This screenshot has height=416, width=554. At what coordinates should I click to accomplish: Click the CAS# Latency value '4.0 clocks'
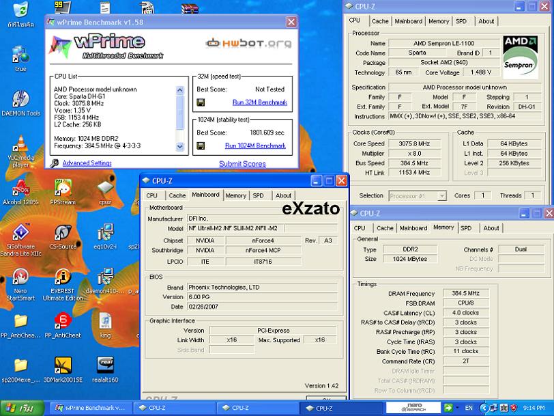[466, 313]
